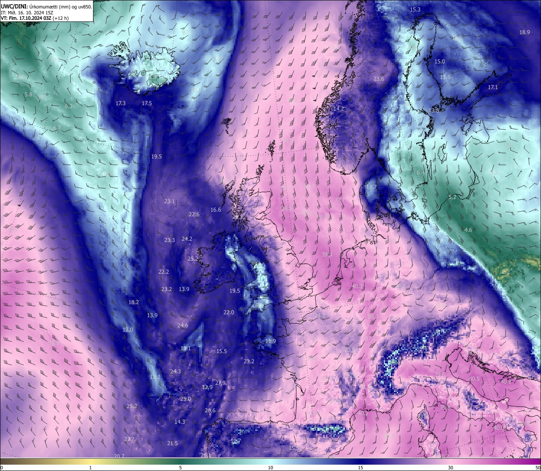Click the 10 tick on the color scale
Screen dimensions: 541x471
(x=270, y=468)
